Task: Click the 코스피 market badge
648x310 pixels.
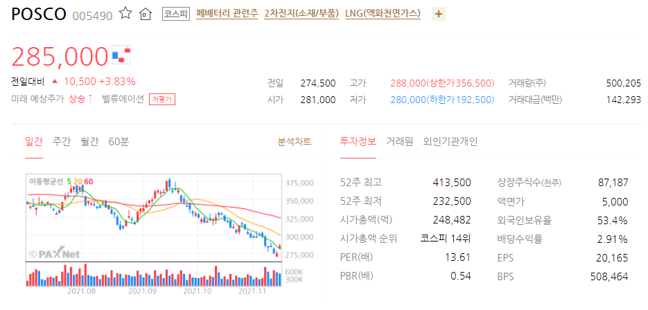Action: (175, 15)
